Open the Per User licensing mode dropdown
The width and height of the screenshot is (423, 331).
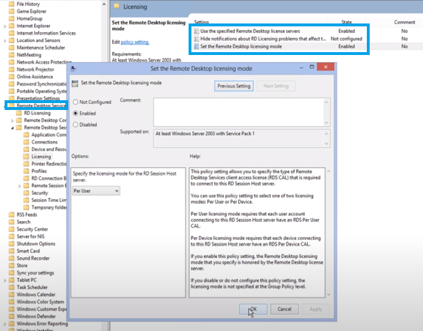tap(96, 191)
